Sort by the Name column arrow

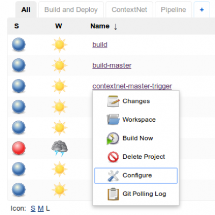click(x=116, y=26)
